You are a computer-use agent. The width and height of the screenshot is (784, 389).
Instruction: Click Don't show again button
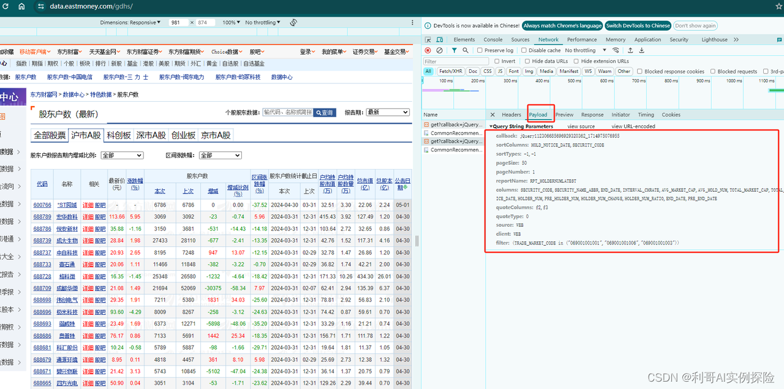tap(695, 26)
